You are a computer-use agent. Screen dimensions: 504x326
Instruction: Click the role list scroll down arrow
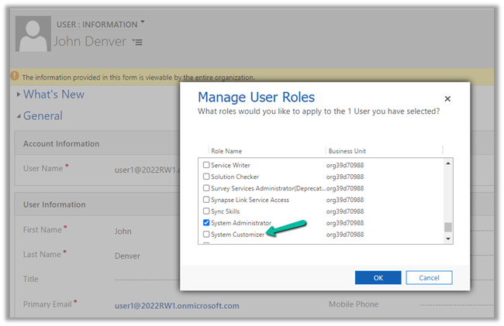click(447, 239)
